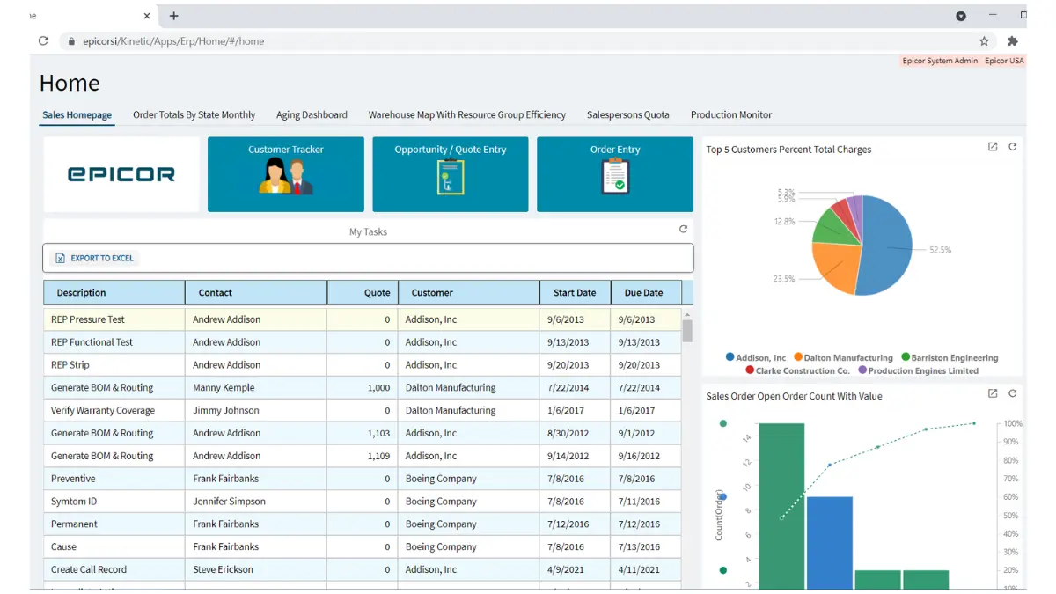The width and height of the screenshot is (1056, 594).
Task: Refresh the My Tasks panel
Action: (683, 229)
